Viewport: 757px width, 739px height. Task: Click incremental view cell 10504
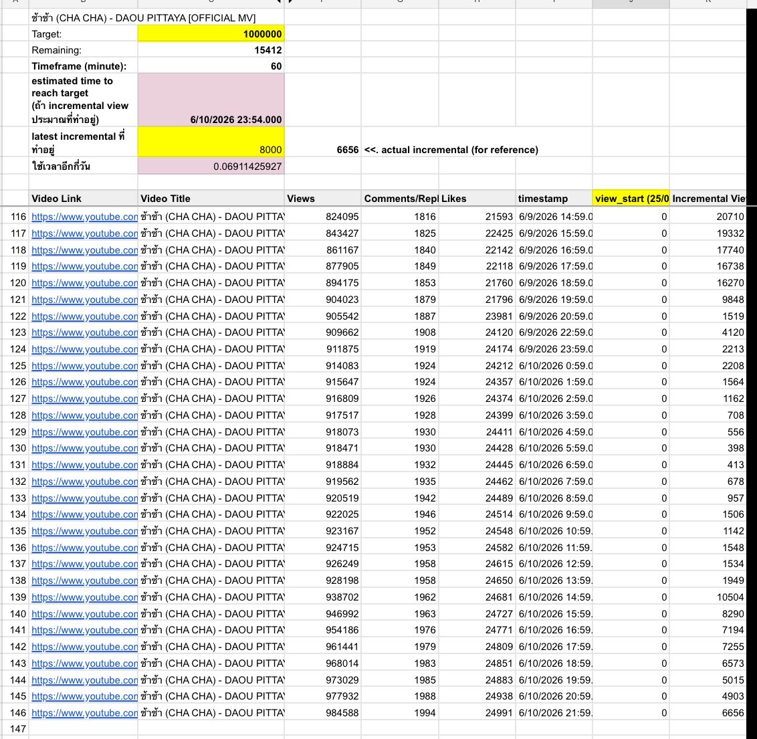point(708,597)
